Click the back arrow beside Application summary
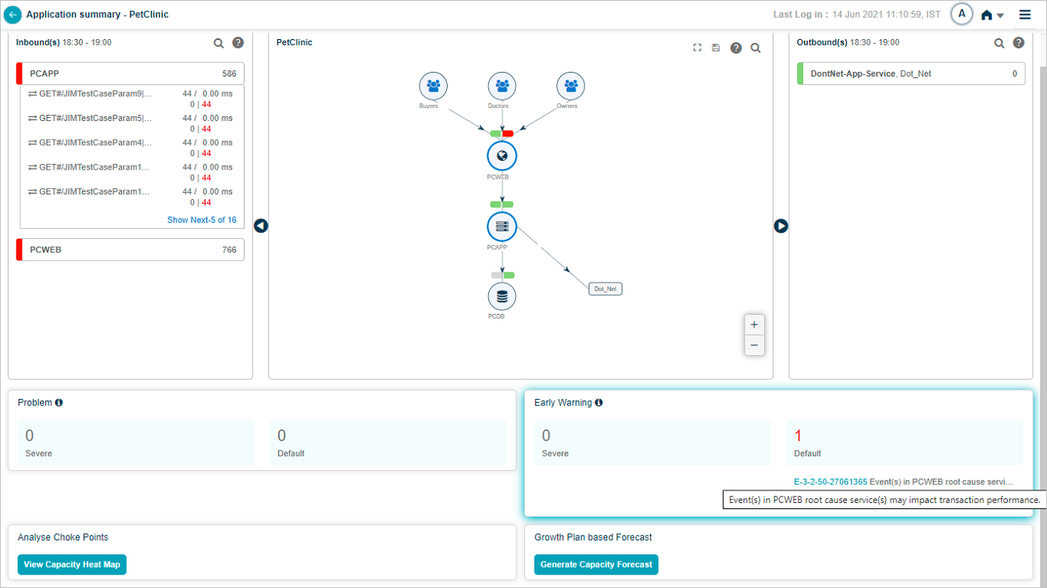Image resolution: width=1047 pixels, height=588 pixels. [13, 15]
